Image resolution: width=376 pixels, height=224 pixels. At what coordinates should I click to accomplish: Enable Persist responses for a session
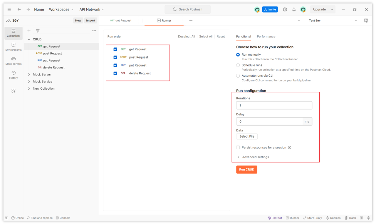click(238, 148)
